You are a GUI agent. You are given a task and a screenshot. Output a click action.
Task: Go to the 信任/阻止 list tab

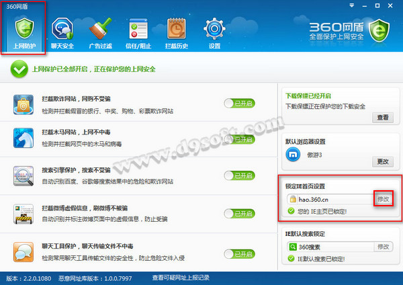[x=138, y=33]
